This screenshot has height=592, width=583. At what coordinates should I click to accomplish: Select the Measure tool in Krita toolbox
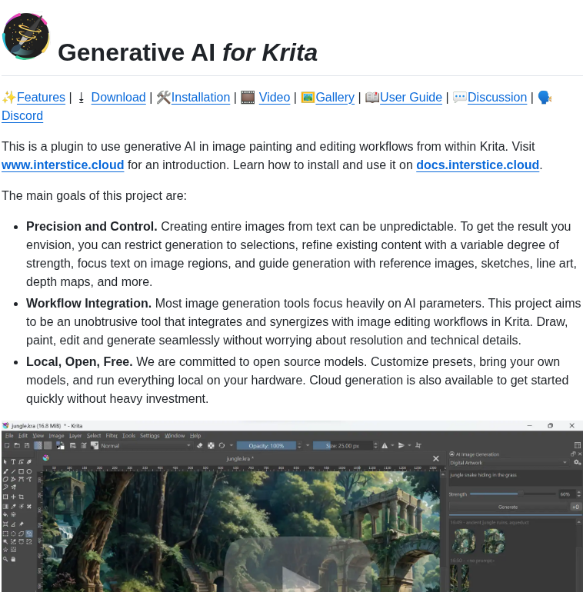click(13, 524)
